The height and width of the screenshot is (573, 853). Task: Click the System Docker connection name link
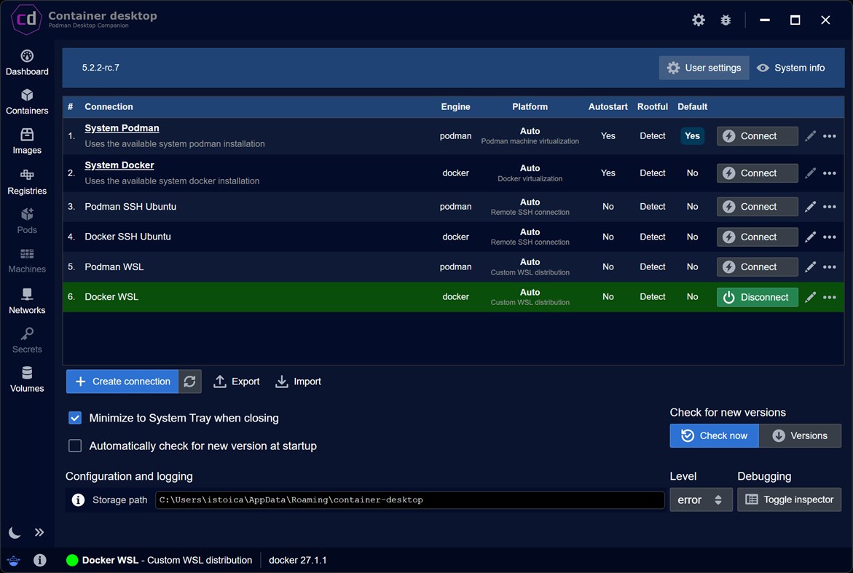click(x=119, y=165)
